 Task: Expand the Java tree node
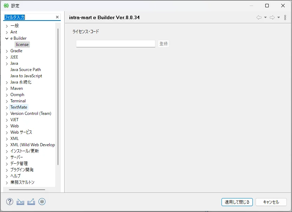click(7, 64)
